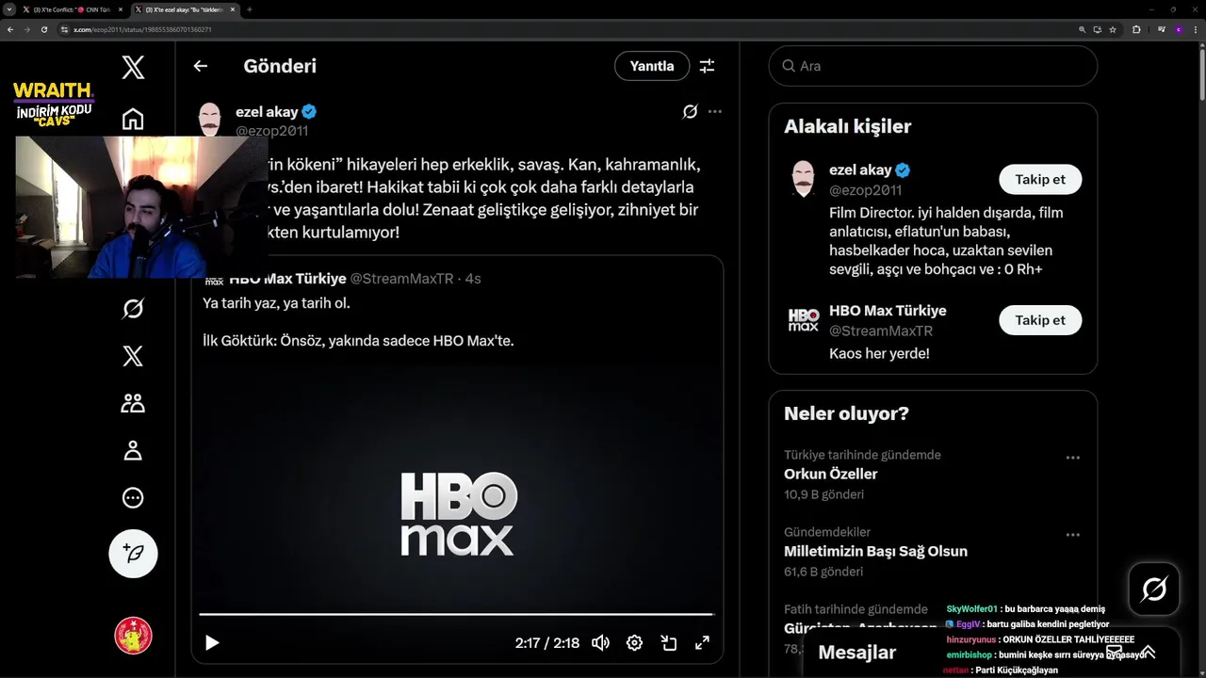Viewport: 1206px width, 678px height.
Task: Open the More circle menu in the sidebar
Action: (133, 497)
